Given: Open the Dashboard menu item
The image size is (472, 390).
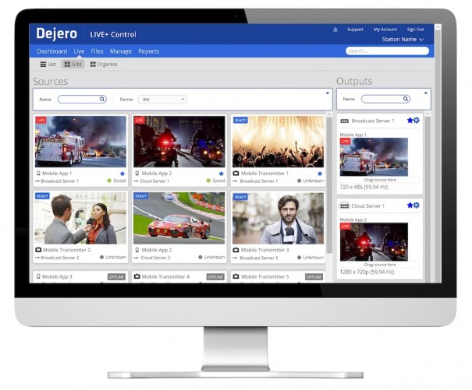Looking at the screenshot, I should [52, 51].
